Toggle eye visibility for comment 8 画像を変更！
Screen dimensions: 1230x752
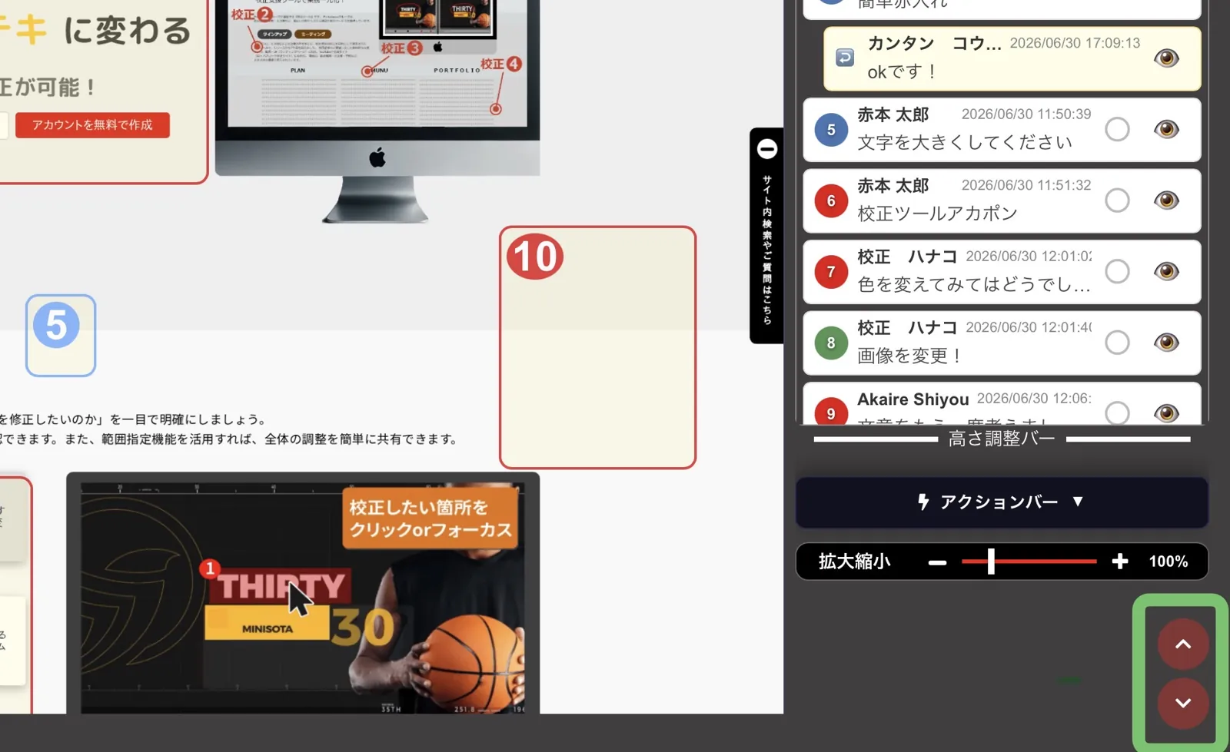(x=1166, y=343)
